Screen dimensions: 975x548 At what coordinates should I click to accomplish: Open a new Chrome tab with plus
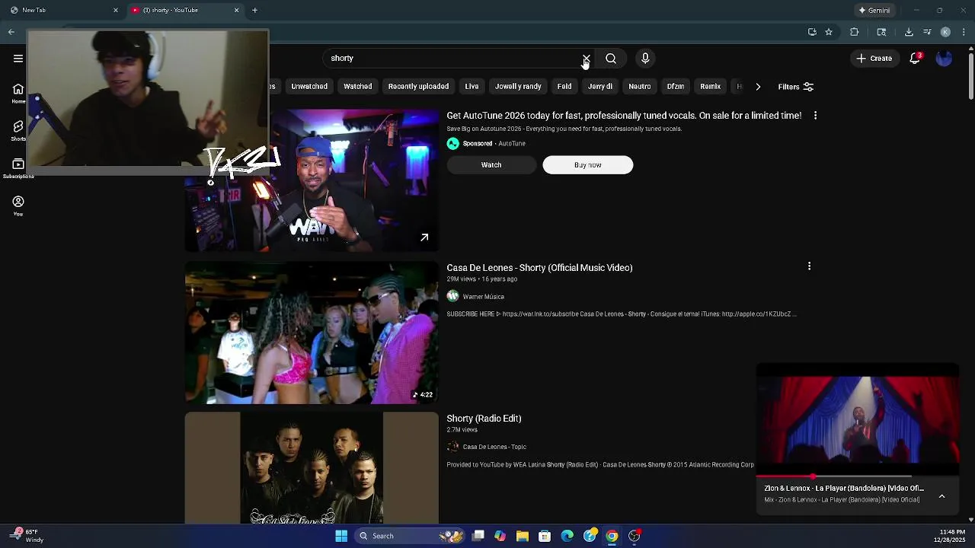click(254, 10)
